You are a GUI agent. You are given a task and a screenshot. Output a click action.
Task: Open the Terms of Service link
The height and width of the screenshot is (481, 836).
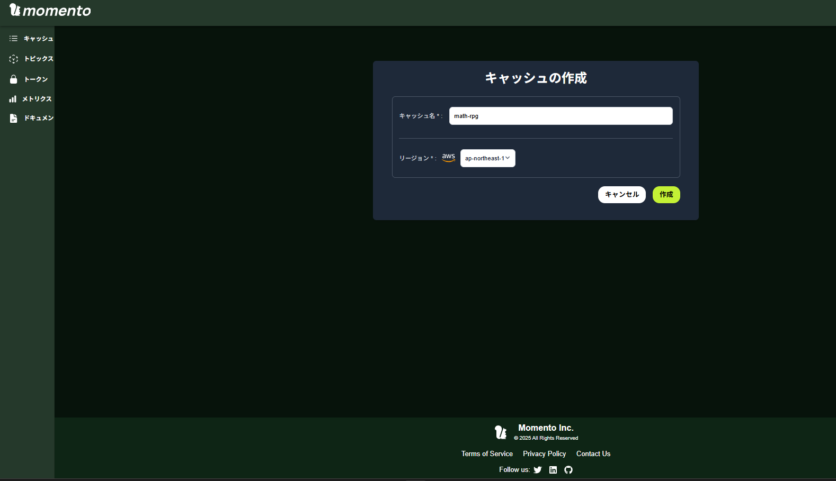[487, 454]
